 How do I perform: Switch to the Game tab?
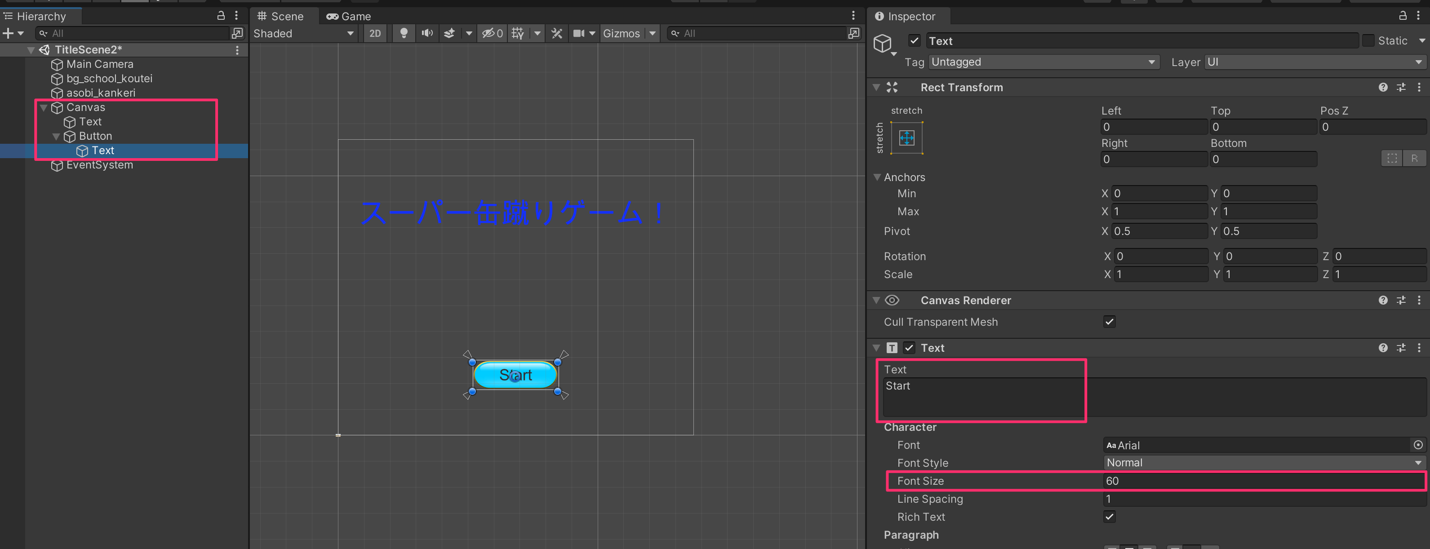(x=349, y=16)
